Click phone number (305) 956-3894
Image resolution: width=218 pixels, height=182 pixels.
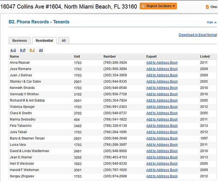point(115,69)
